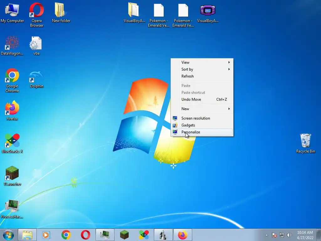Select the TLauncher desktop shortcut
Image resolution: width=321 pixels, height=241 pixels.
(x=12, y=176)
